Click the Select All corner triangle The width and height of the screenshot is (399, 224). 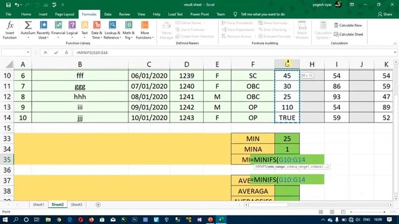(x=9, y=65)
